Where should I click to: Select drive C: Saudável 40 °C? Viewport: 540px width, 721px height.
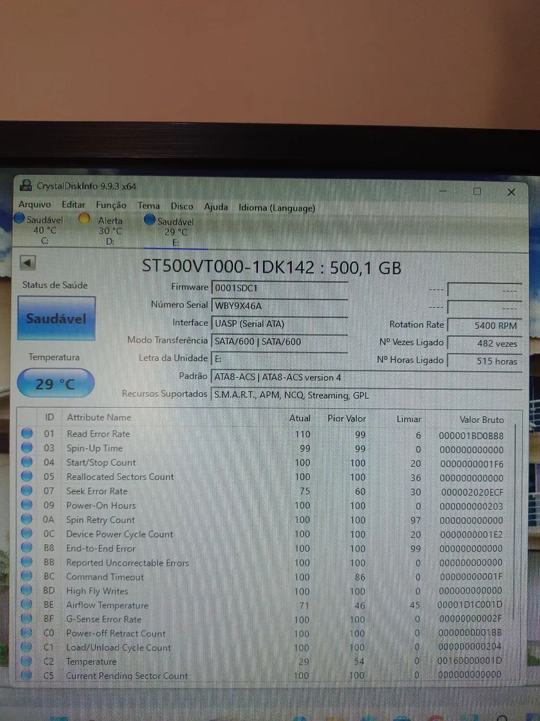pyautogui.click(x=39, y=229)
